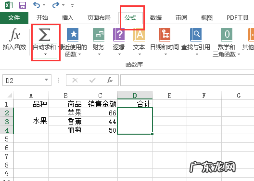Open the PDF工具 tab
This screenshot has height=181, width=254.
click(x=238, y=18)
